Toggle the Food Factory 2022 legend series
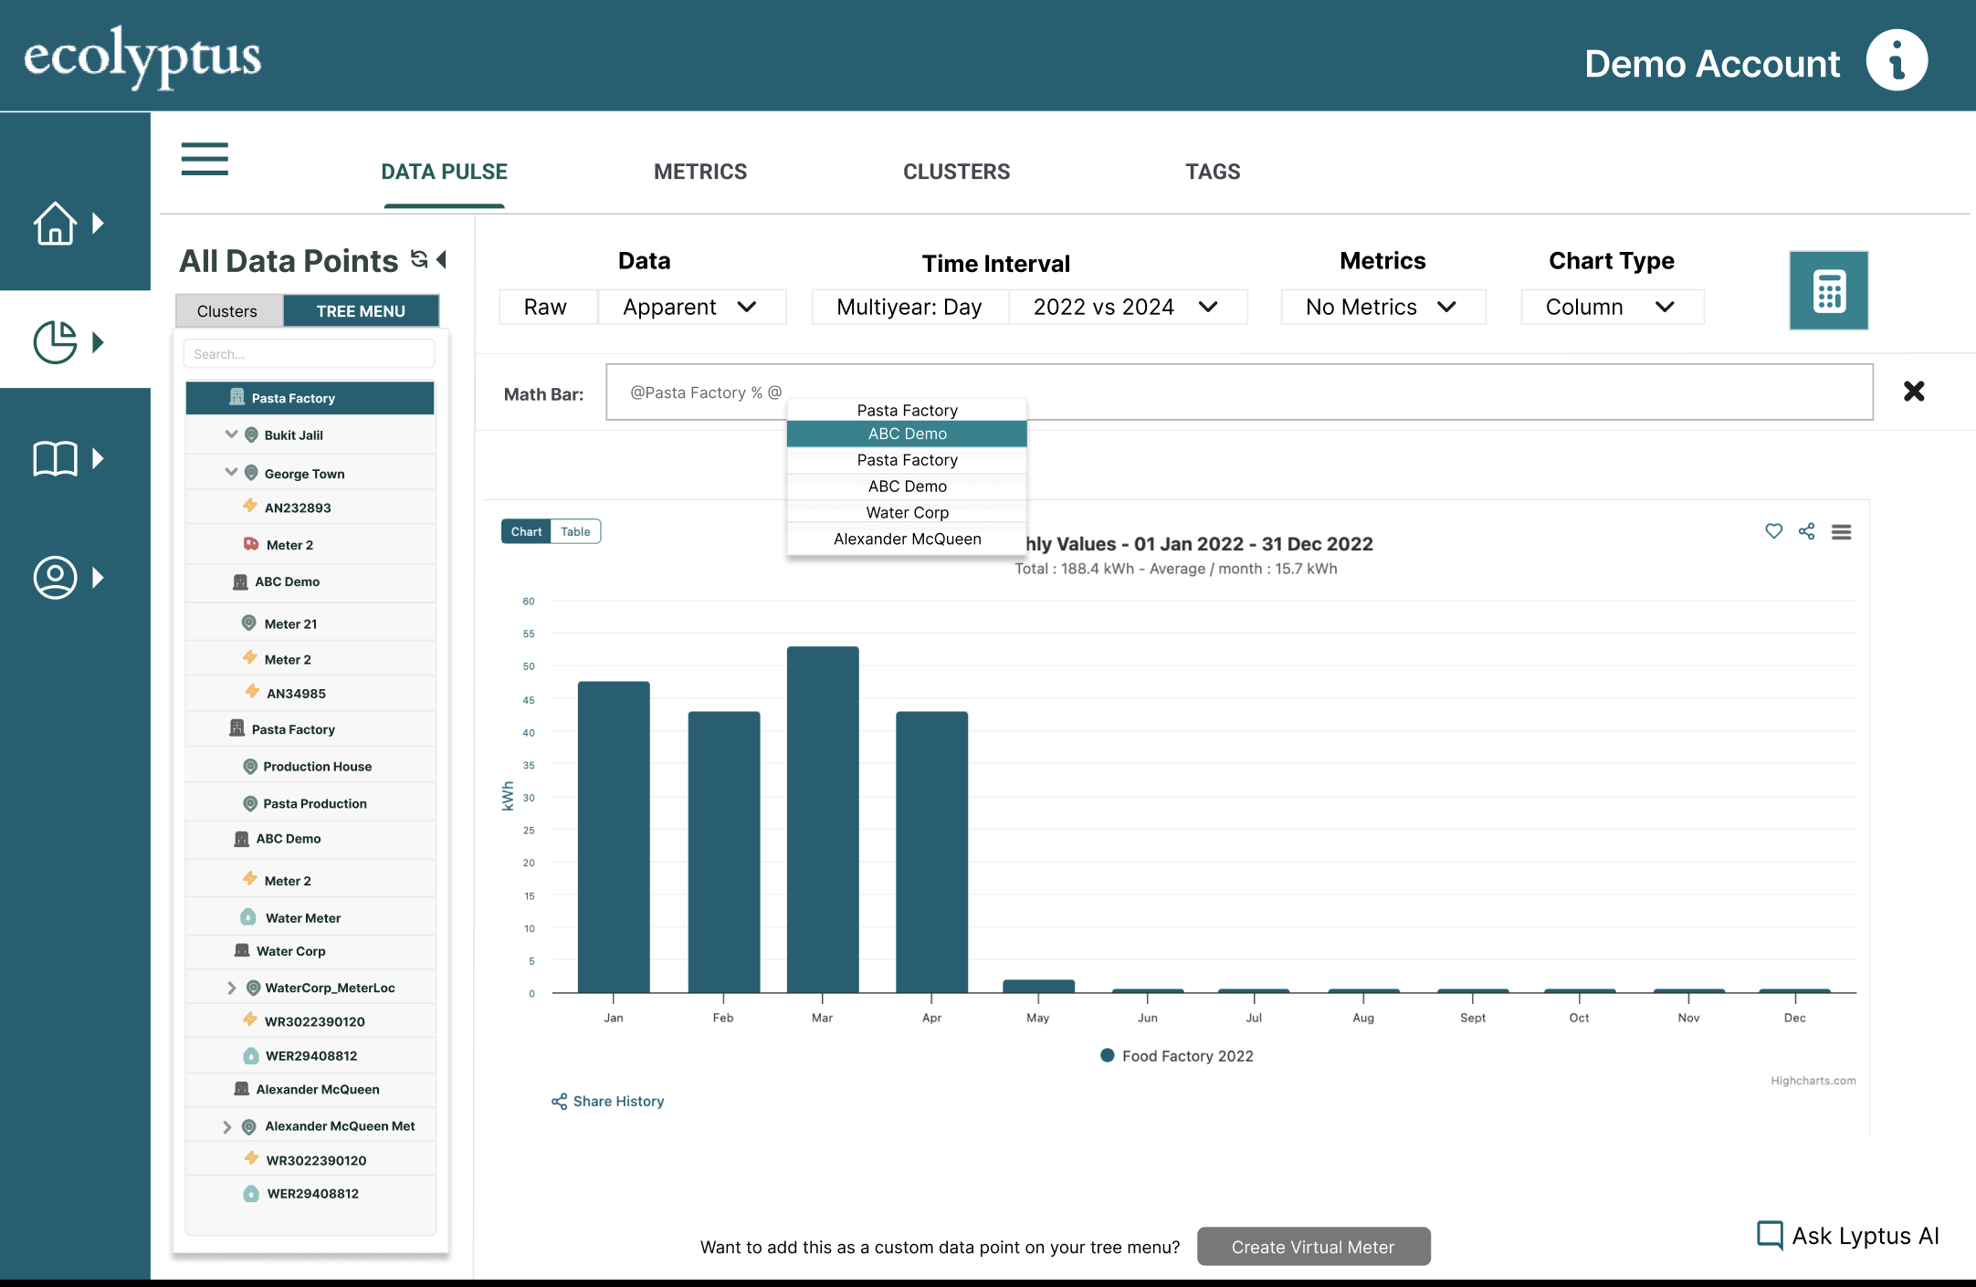Viewport: 1976px width, 1287px height. click(x=1177, y=1056)
